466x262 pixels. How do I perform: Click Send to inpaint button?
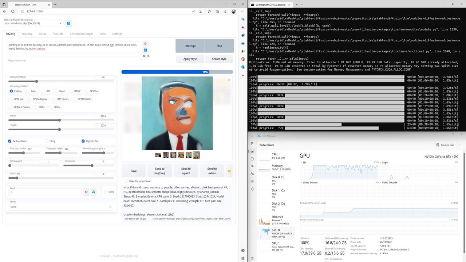(x=186, y=171)
